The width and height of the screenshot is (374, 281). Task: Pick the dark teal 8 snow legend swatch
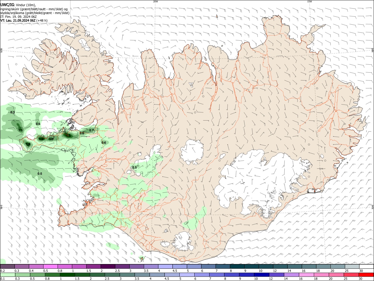[x=237, y=266]
